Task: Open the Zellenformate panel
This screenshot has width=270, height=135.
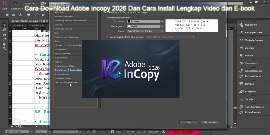Action: tap(251, 112)
